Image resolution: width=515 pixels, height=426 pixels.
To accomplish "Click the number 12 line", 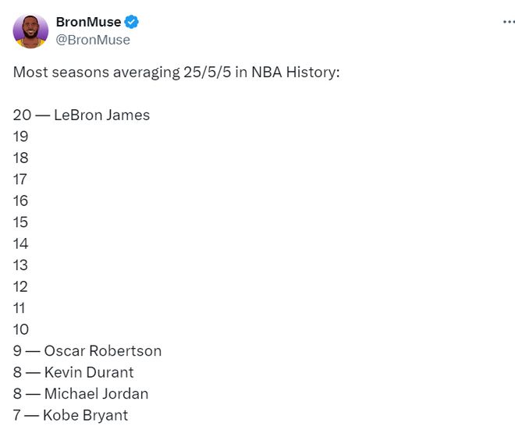I will pos(20,286).
